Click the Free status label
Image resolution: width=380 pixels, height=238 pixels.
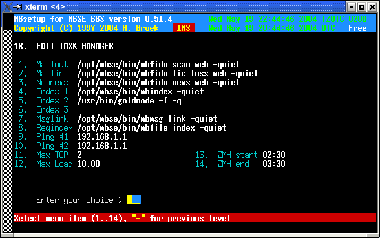click(x=358, y=28)
